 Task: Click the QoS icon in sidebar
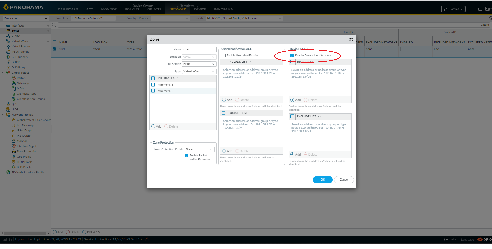(x=8, y=104)
